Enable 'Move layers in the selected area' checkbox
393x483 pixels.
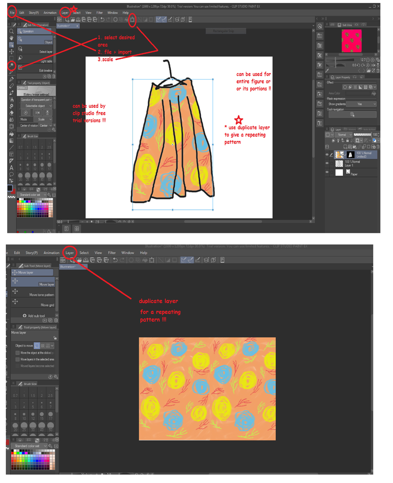coord(18,360)
